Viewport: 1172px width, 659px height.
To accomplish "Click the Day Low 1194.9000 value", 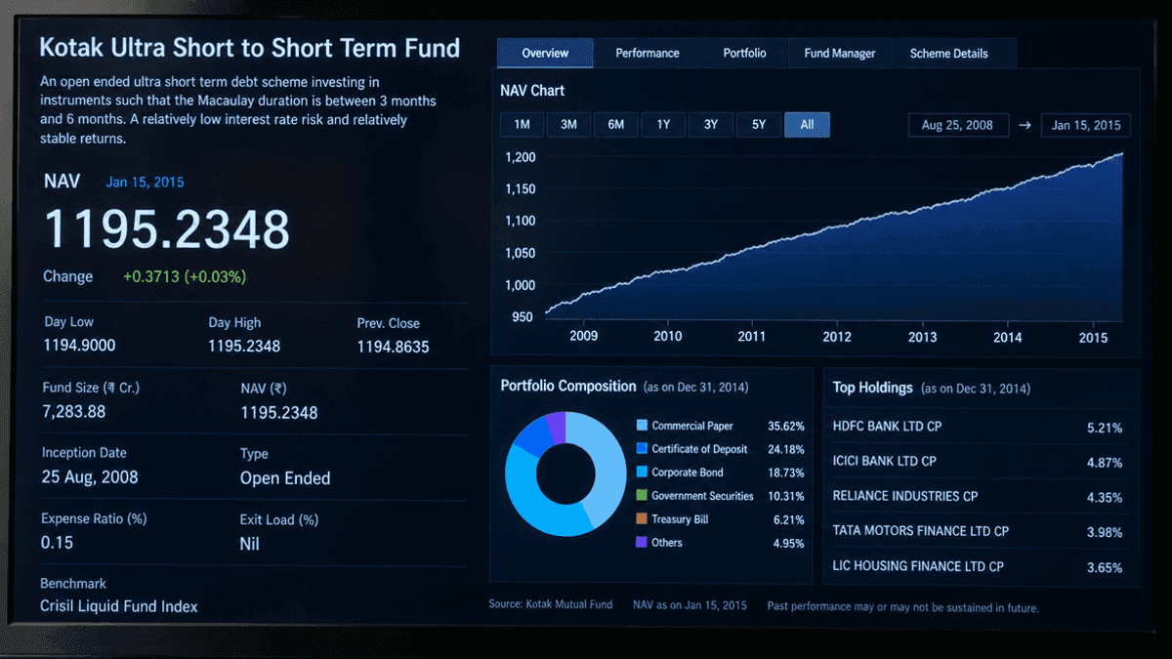I will [79, 345].
